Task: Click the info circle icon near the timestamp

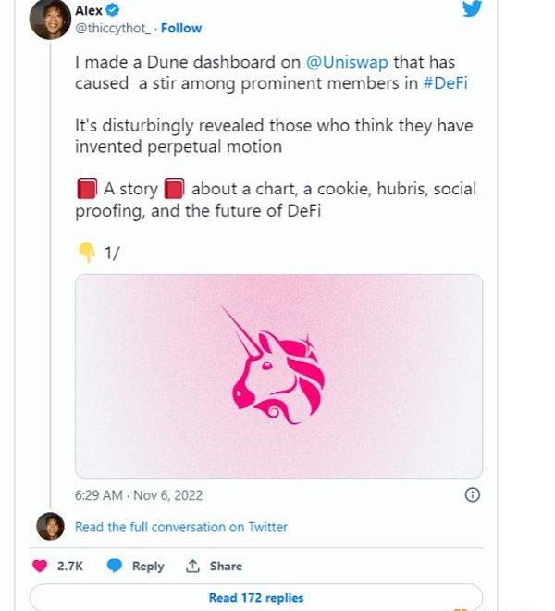Action: pos(472,495)
